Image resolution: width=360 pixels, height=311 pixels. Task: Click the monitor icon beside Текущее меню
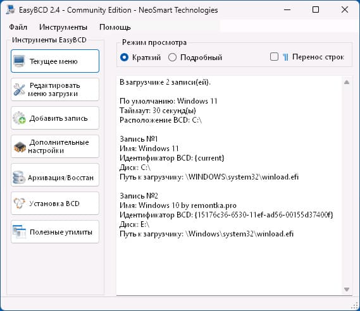19,61
